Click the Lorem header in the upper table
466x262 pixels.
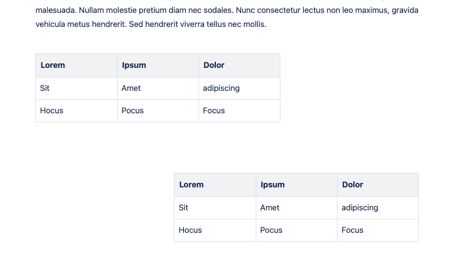point(53,65)
